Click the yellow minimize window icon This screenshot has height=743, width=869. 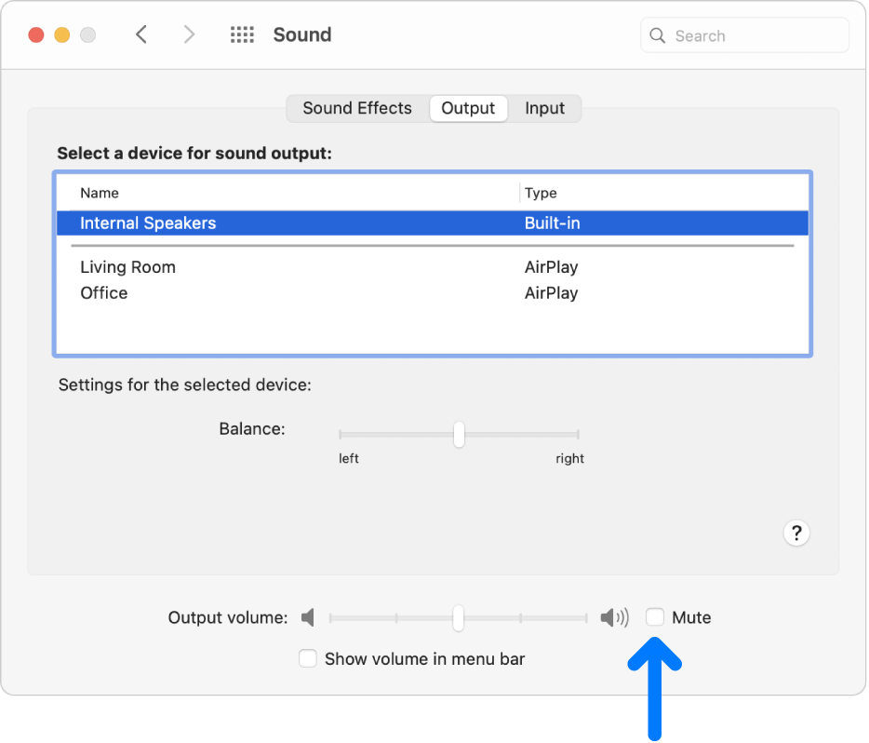(61, 34)
